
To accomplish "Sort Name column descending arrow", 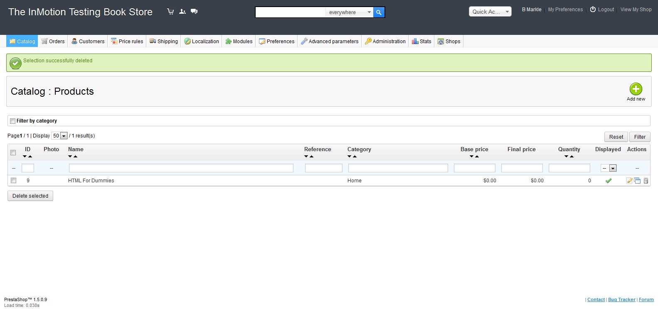I will click(x=70, y=157).
